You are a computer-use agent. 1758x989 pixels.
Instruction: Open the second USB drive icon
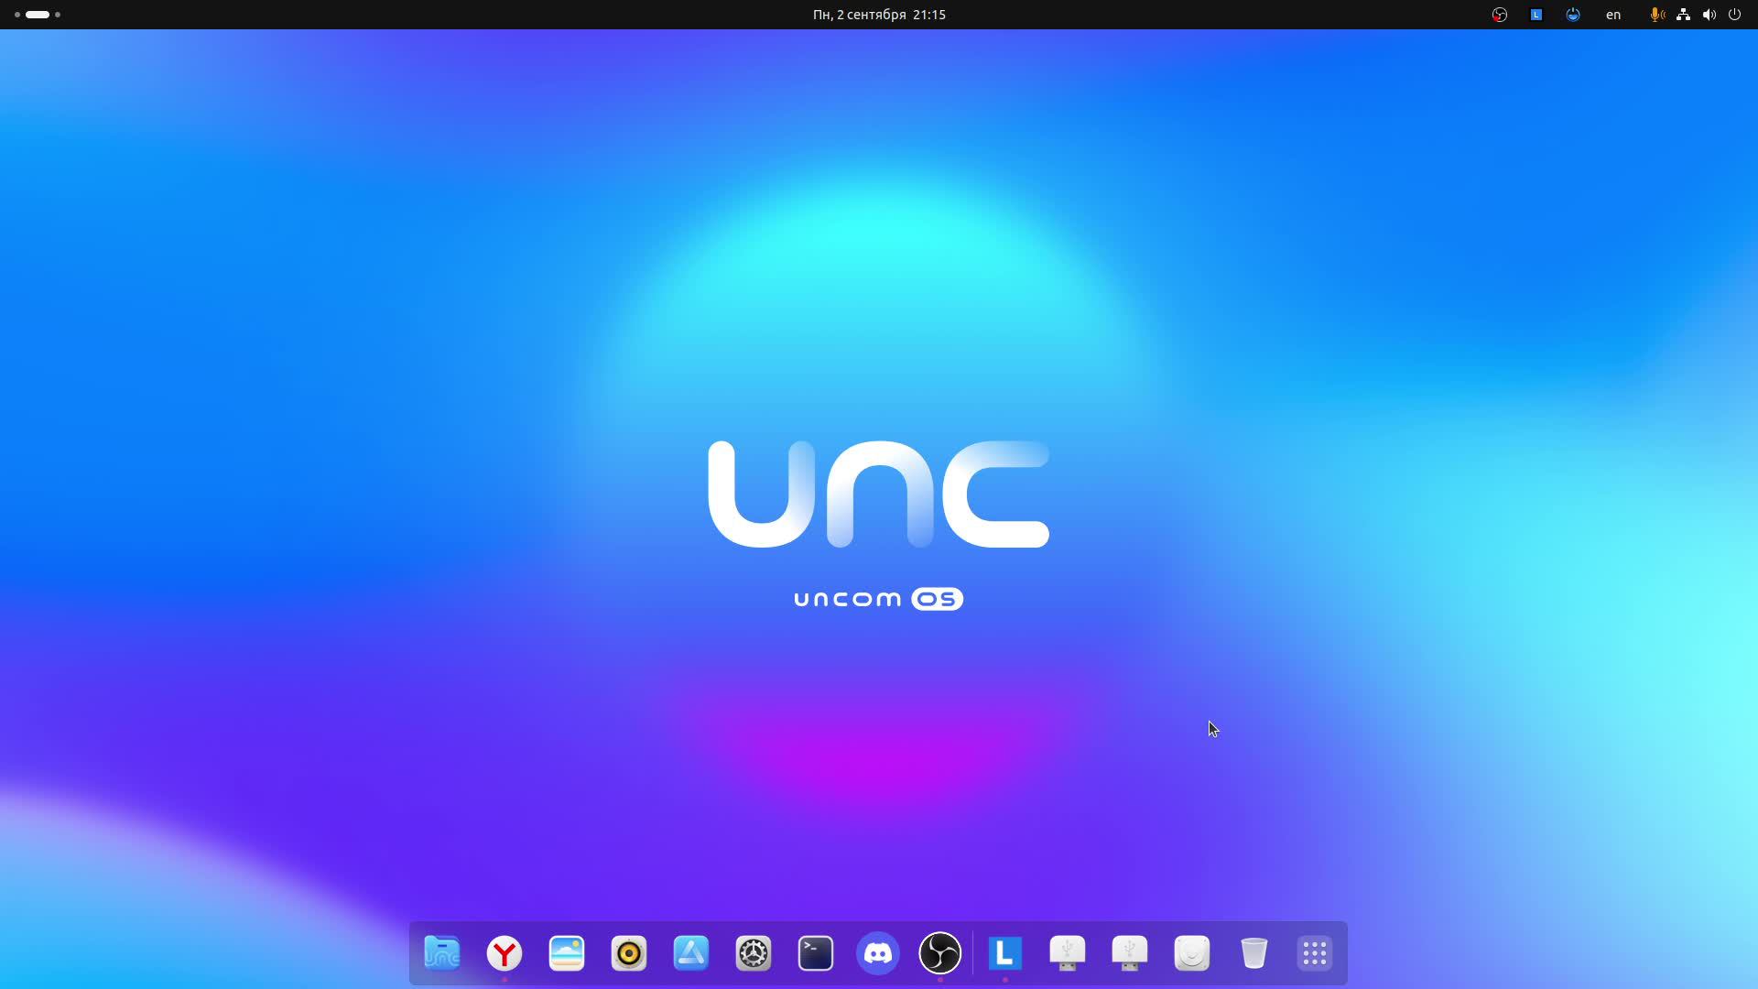(1130, 953)
